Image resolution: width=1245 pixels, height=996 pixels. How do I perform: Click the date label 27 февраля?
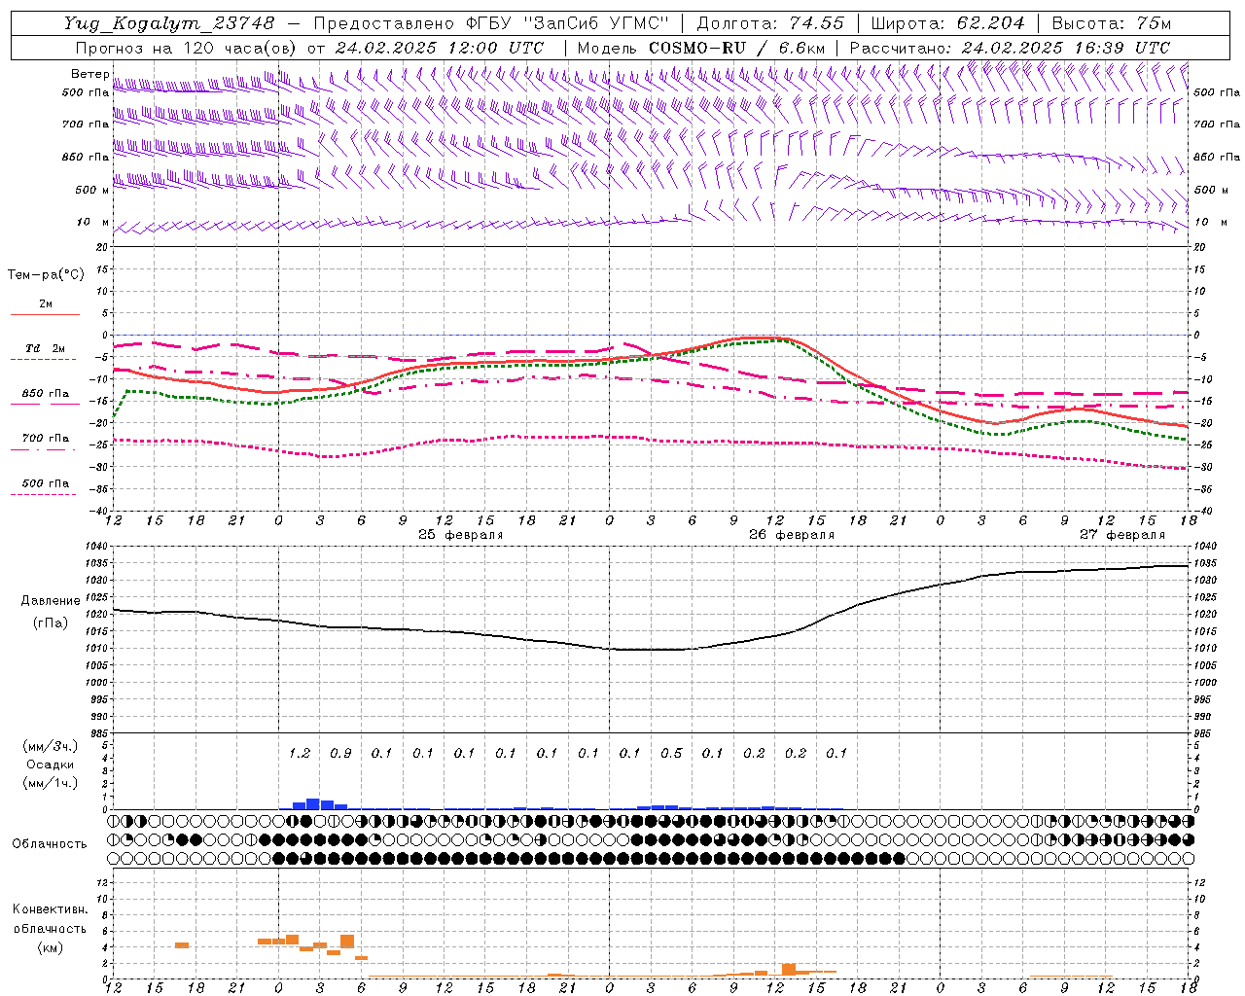pyautogui.click(x=1122, y=535)
